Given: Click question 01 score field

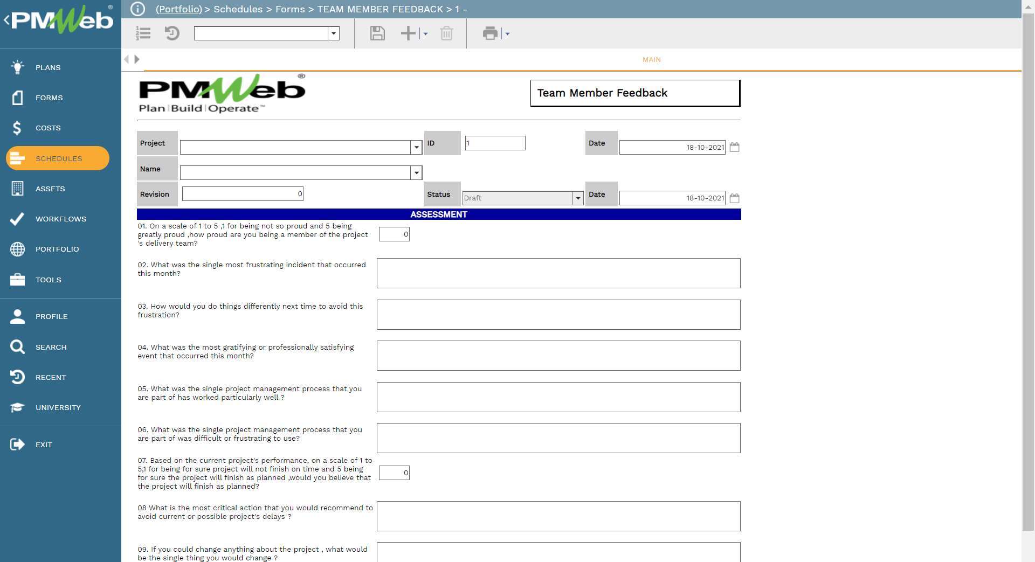Looking at the screenshot, I should coord(394,234).
